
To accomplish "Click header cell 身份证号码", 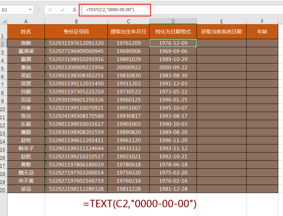I will [76, 32].
